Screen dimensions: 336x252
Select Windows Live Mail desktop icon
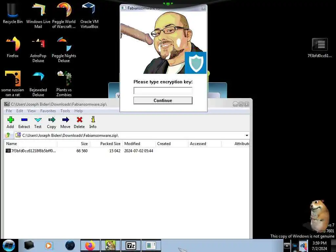click(x=38, y=15)
